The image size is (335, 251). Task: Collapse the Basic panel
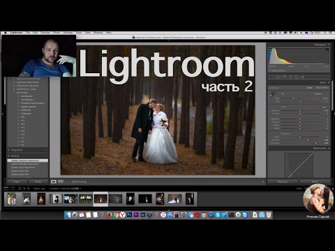329,82
